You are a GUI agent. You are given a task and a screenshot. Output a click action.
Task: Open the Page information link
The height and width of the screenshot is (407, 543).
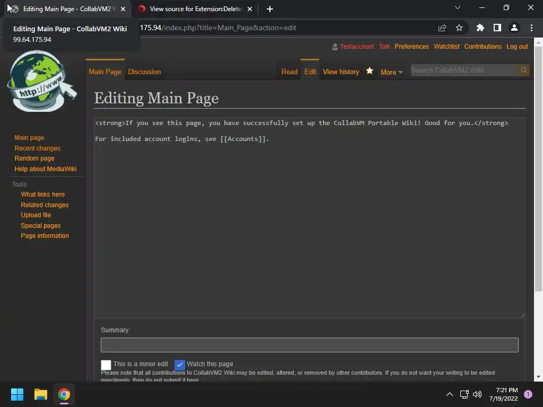pos(45,236)
